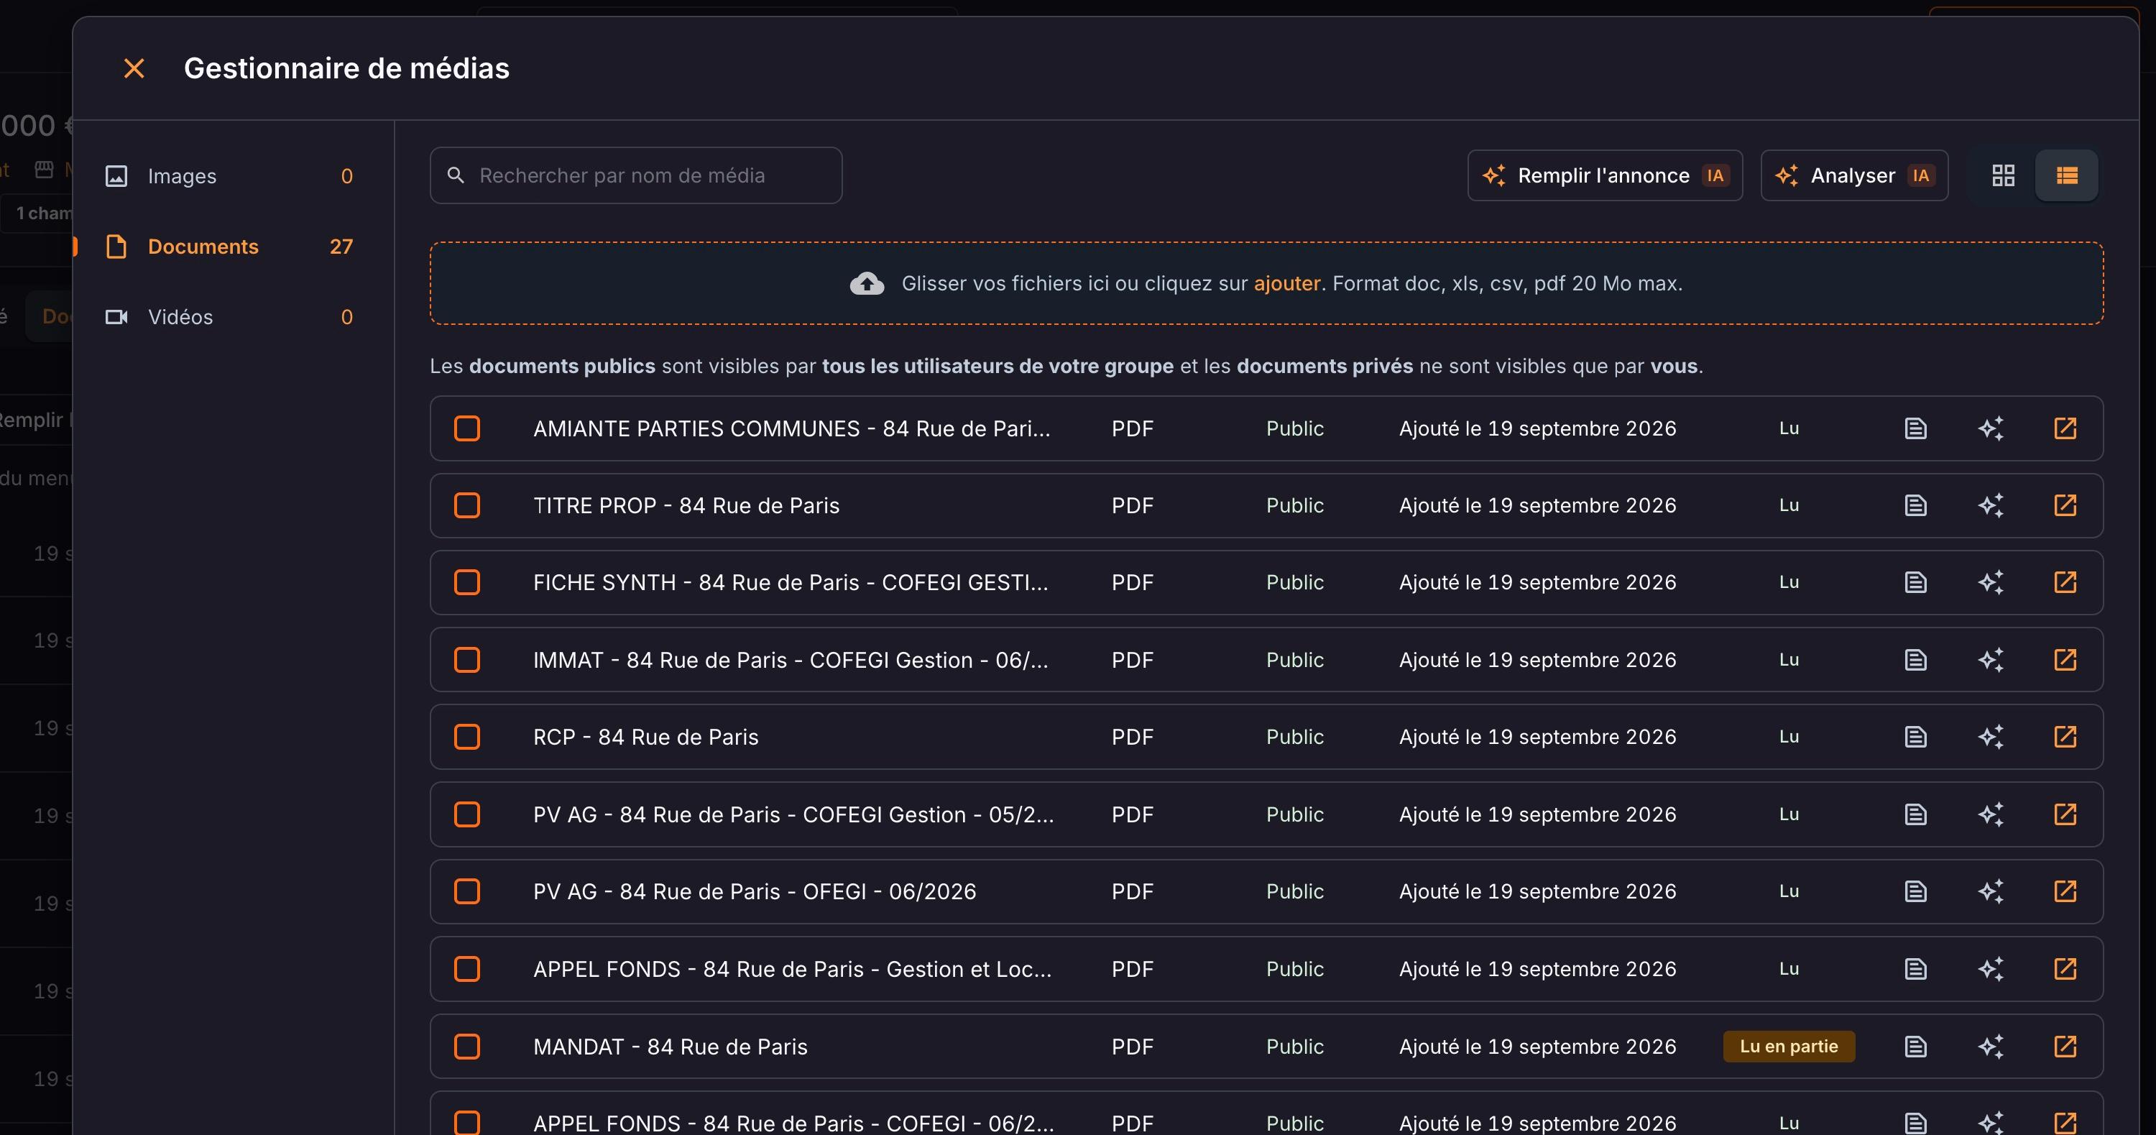Select checkbox for TITRE PROP document
Screen dimensions: 2156x1135
(467, 505)
